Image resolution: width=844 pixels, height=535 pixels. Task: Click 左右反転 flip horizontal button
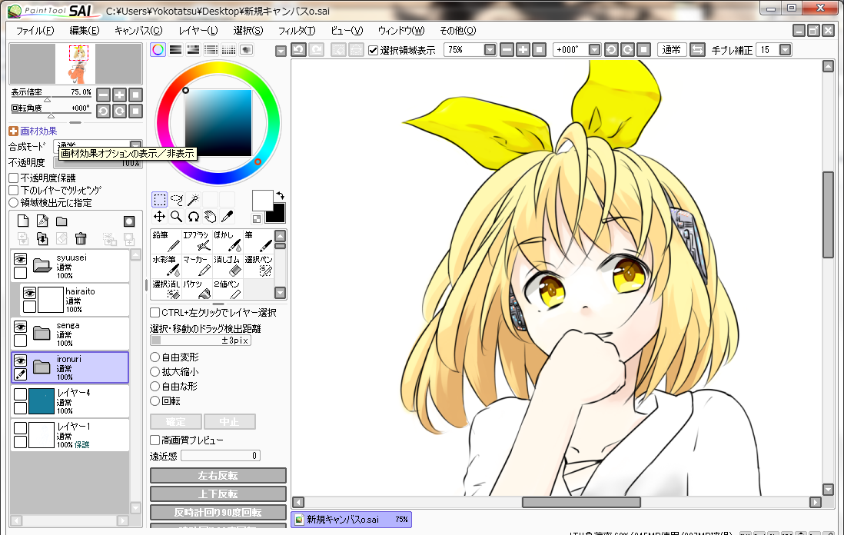[218, 476]
